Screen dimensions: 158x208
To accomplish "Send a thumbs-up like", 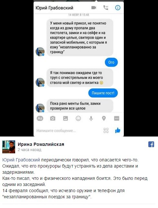I will 118,130.
